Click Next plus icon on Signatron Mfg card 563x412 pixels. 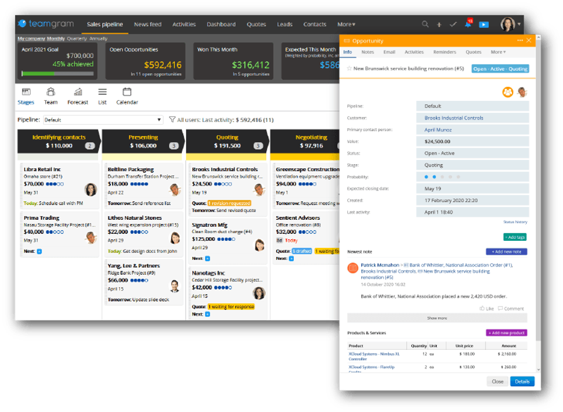pyautogui.click(x=208, y=258)
